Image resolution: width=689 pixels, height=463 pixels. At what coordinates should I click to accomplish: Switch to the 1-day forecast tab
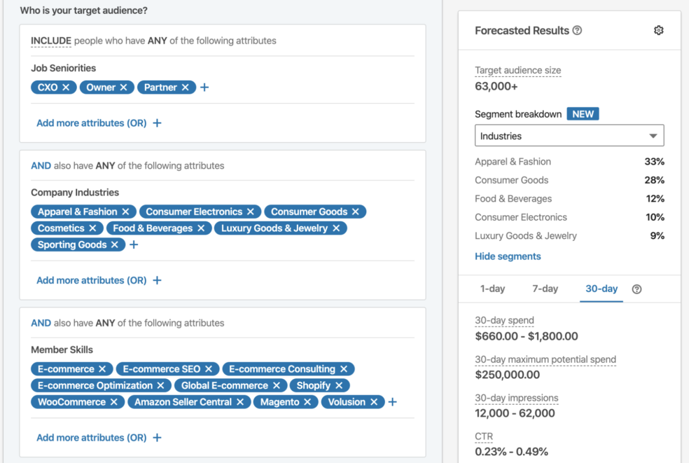tap(492, 288)
